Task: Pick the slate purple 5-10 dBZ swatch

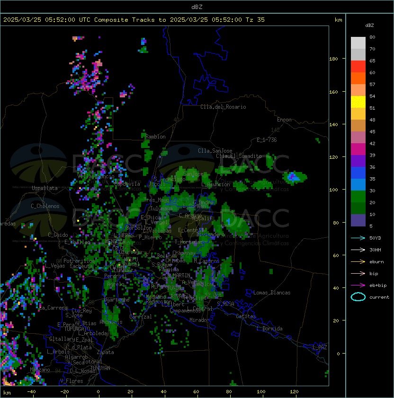Action: pyautogui.click(x=358, y=220)
